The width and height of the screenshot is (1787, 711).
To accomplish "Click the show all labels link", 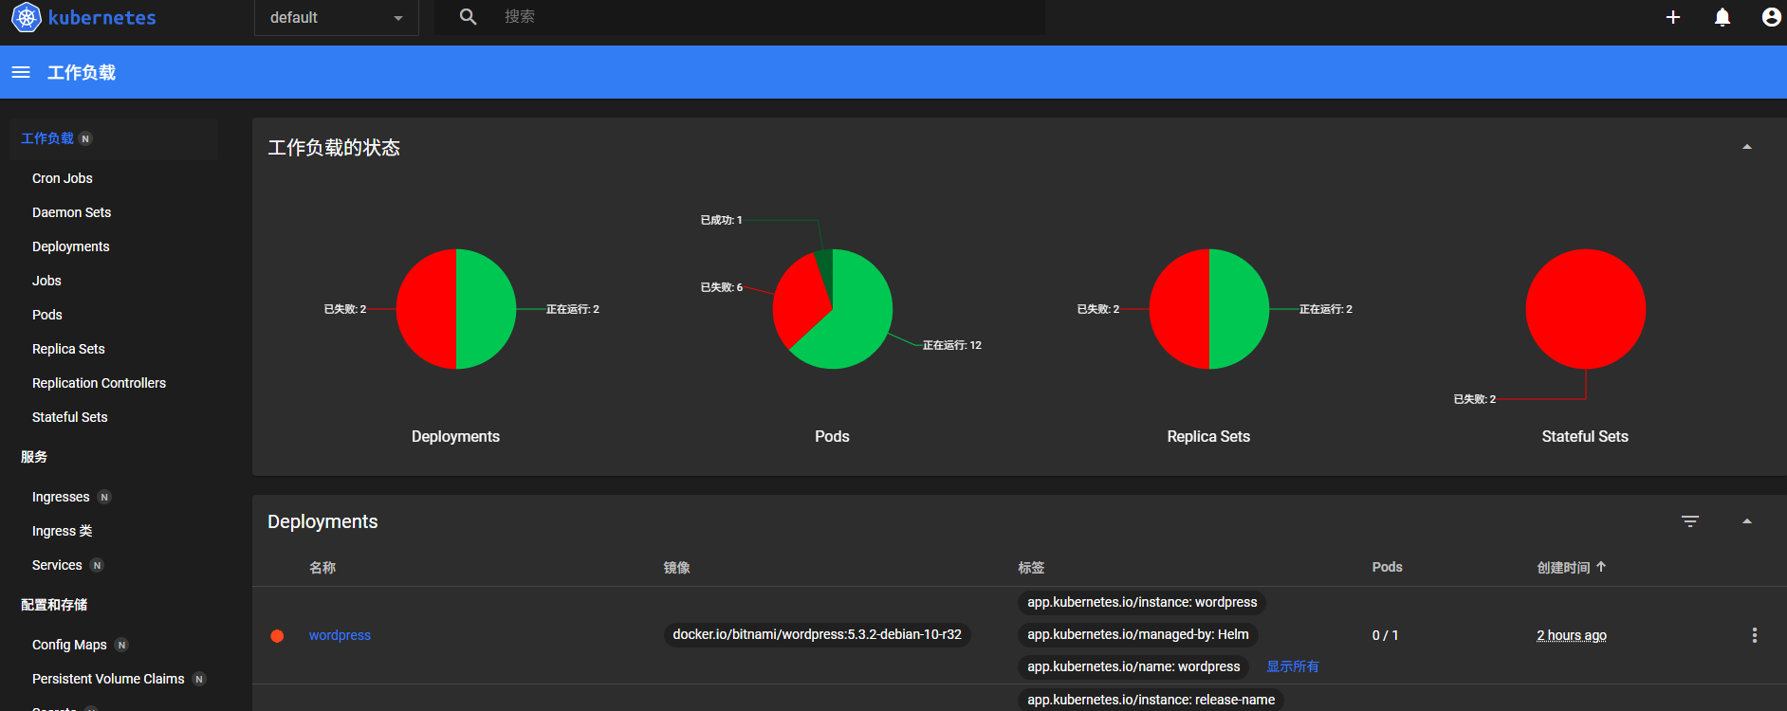I will [1292, 666].
